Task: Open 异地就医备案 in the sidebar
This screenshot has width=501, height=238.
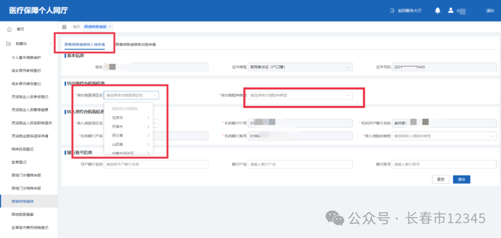Action: [22, 214]
